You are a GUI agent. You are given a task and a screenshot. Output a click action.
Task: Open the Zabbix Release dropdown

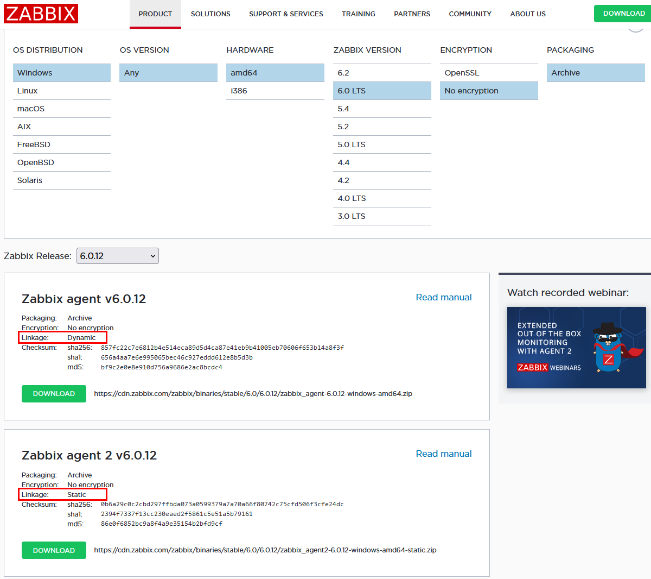click(x=117, y=255)
